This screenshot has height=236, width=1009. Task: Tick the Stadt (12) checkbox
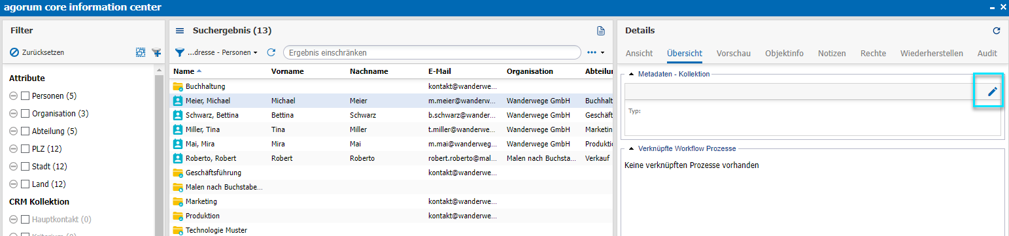(x=26, y=167)
